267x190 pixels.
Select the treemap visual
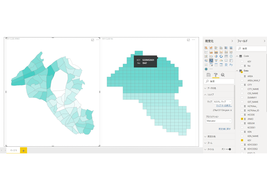tap(226, 56)
